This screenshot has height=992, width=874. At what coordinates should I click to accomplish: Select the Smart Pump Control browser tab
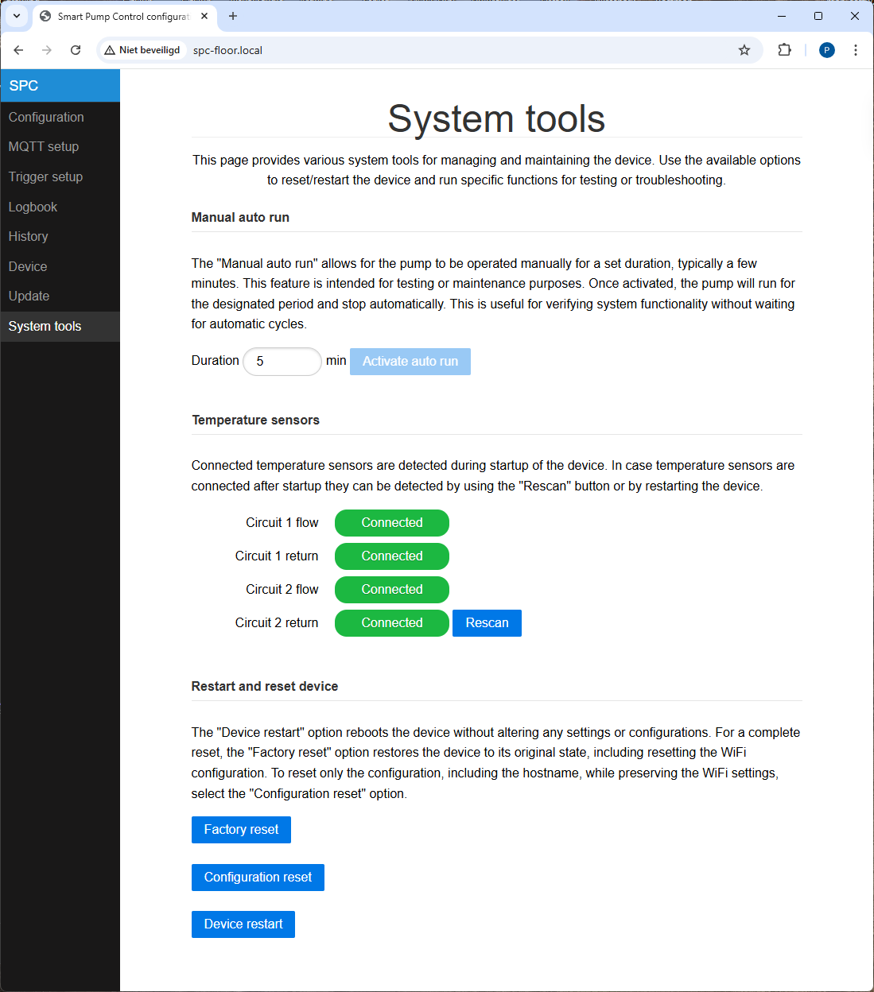(x=123, y=16)
